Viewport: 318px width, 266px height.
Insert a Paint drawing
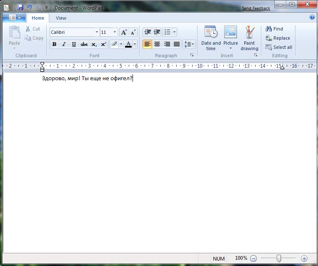coord(249,38)
